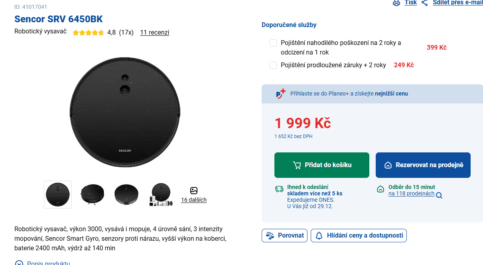Click the share icon for e-mail sharing
Viewport: 483px width, 265px height.
tap(424, 3)
